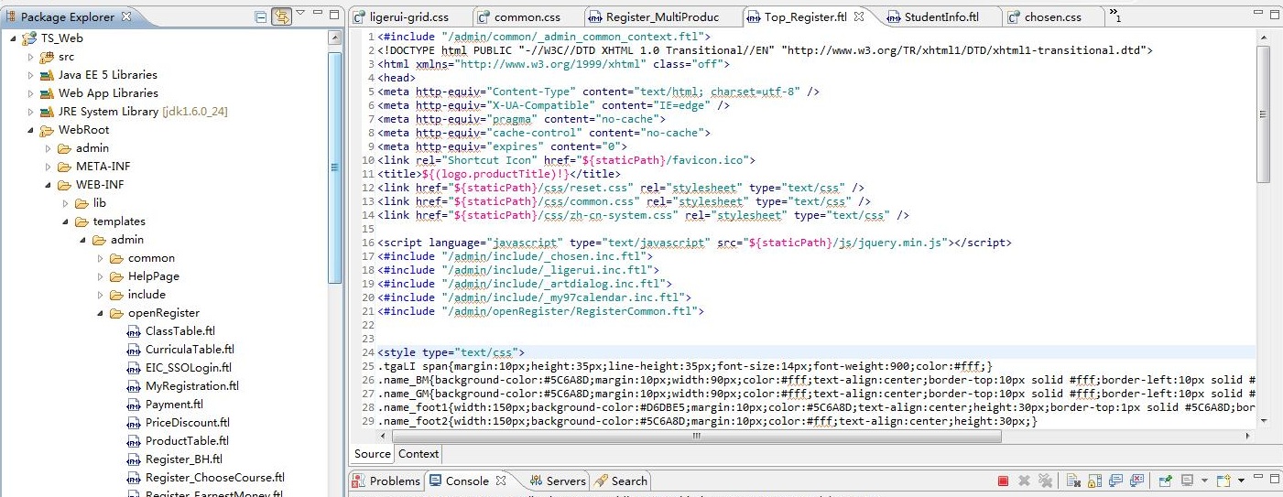The image size is (1283, 497).
Task: Expand Java EE 5 Libraries node arrow
Action: tap(30, 75)
